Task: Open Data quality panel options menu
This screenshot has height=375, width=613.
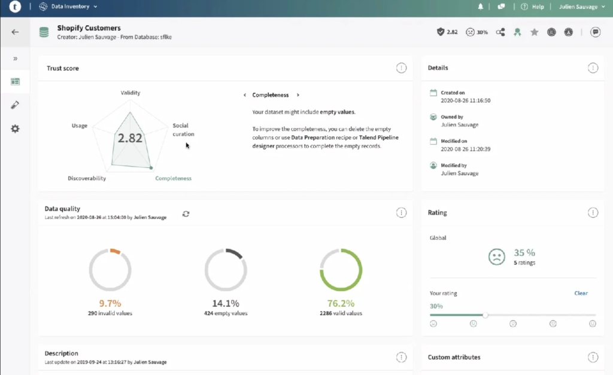Action: [x=401, y=212]
